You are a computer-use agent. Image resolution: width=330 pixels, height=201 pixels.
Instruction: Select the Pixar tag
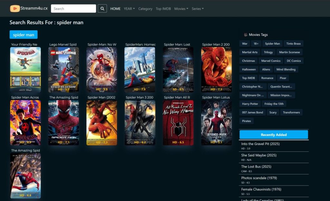[x=283, y=78]
